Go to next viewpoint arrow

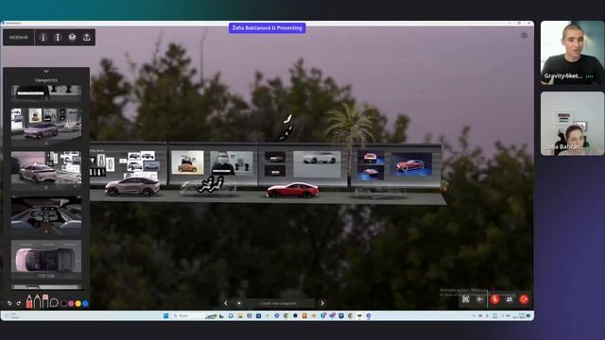[322, 303]
